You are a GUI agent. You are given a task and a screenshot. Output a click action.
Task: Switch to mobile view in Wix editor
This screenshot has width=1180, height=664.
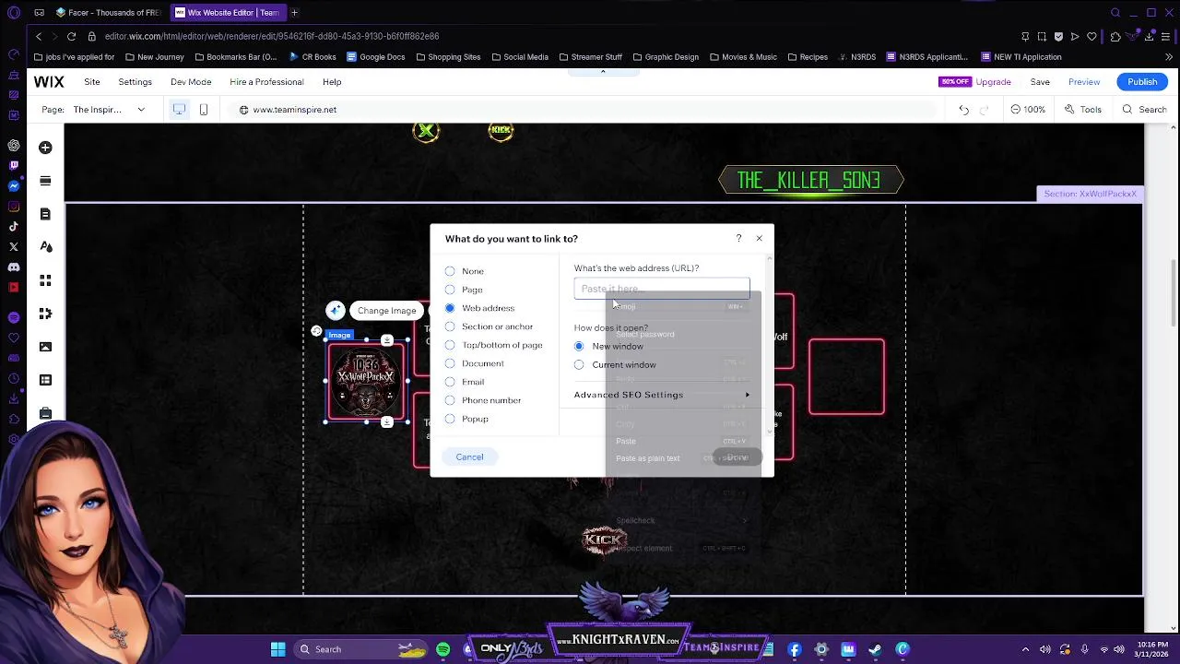(x=204, y=110)
